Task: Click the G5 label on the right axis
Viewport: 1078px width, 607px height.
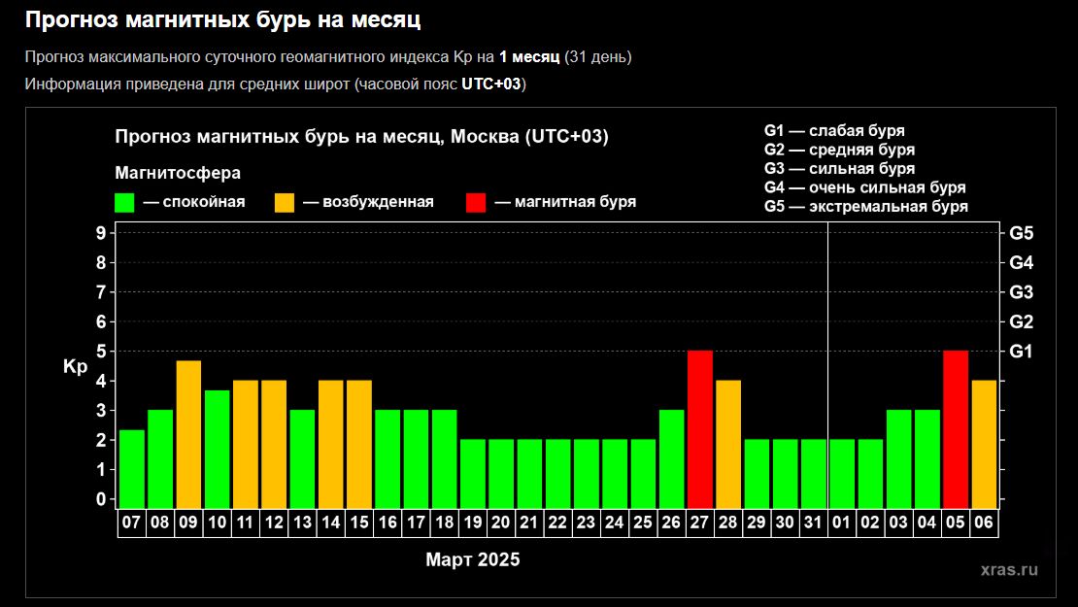Action: 1021,233
